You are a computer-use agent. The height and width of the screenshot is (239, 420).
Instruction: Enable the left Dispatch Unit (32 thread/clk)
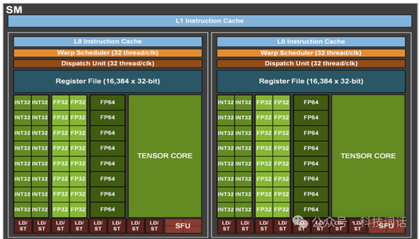pyautogui.click(x=108, y=63)
